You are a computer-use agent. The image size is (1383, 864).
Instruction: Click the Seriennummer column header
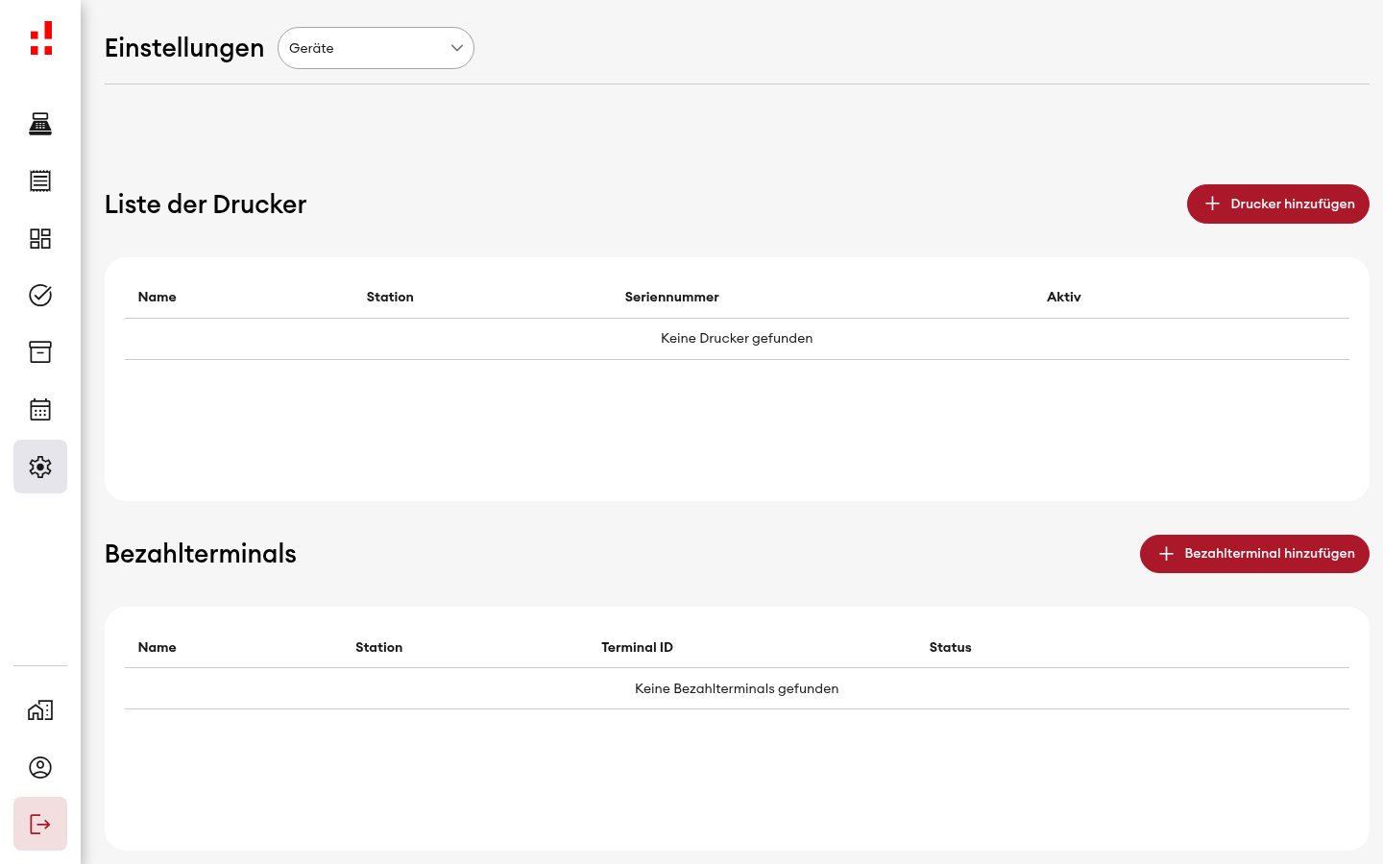(x=671, y=297)
